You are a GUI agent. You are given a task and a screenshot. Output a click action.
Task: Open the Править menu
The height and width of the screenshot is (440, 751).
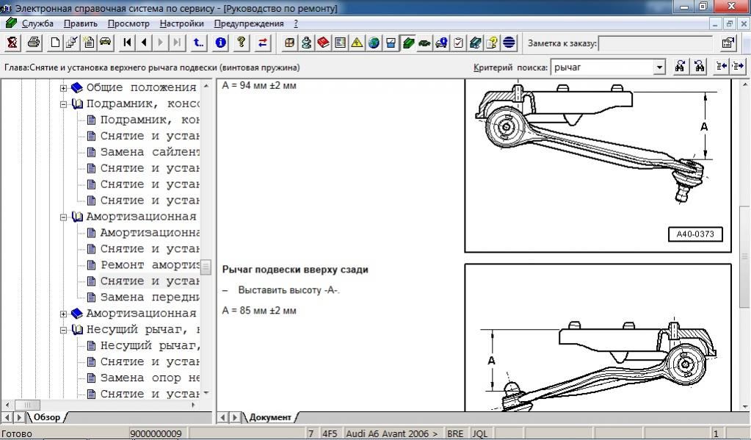coord(81,24)
